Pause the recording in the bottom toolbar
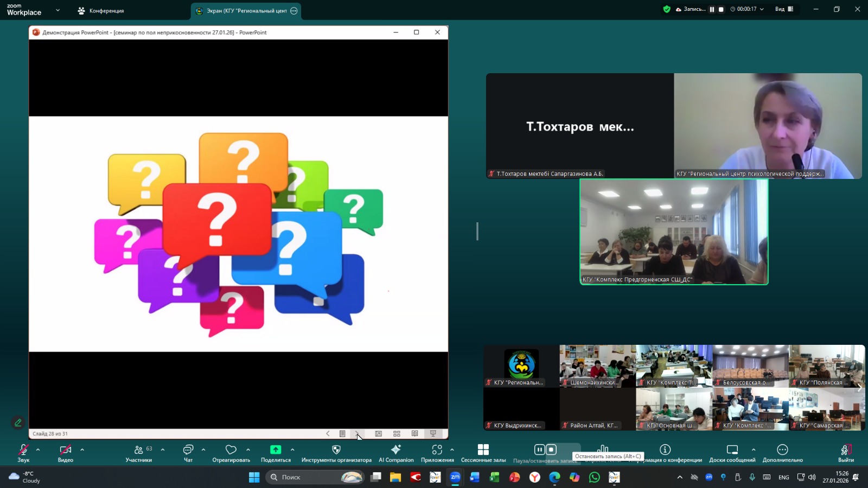 [539, 450]
